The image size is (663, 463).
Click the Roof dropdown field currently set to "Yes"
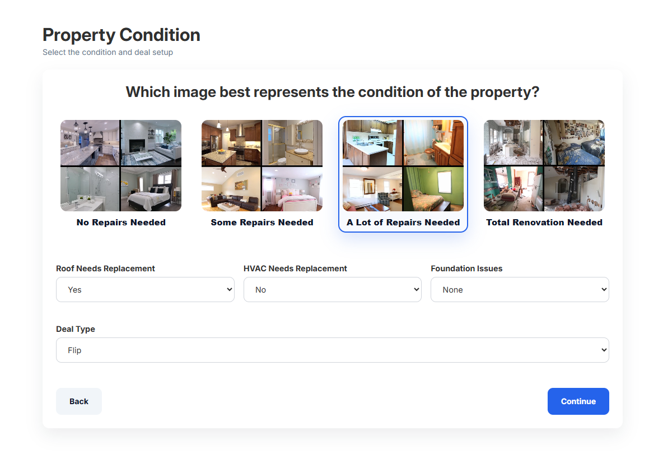point(145,289)
